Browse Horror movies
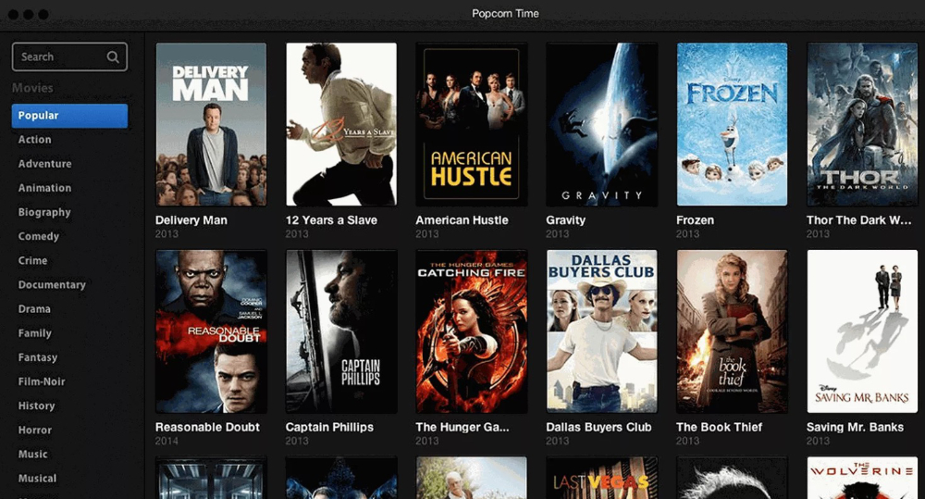Viewport: 925px width, 499px height. tap(35, 430)
